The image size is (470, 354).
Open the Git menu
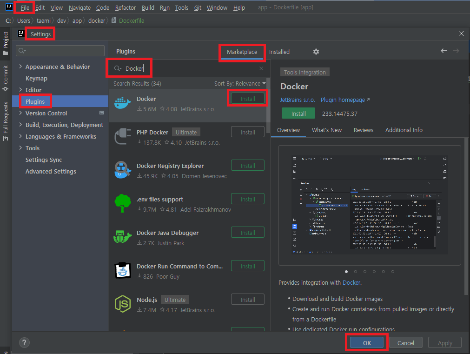point(198,7)
